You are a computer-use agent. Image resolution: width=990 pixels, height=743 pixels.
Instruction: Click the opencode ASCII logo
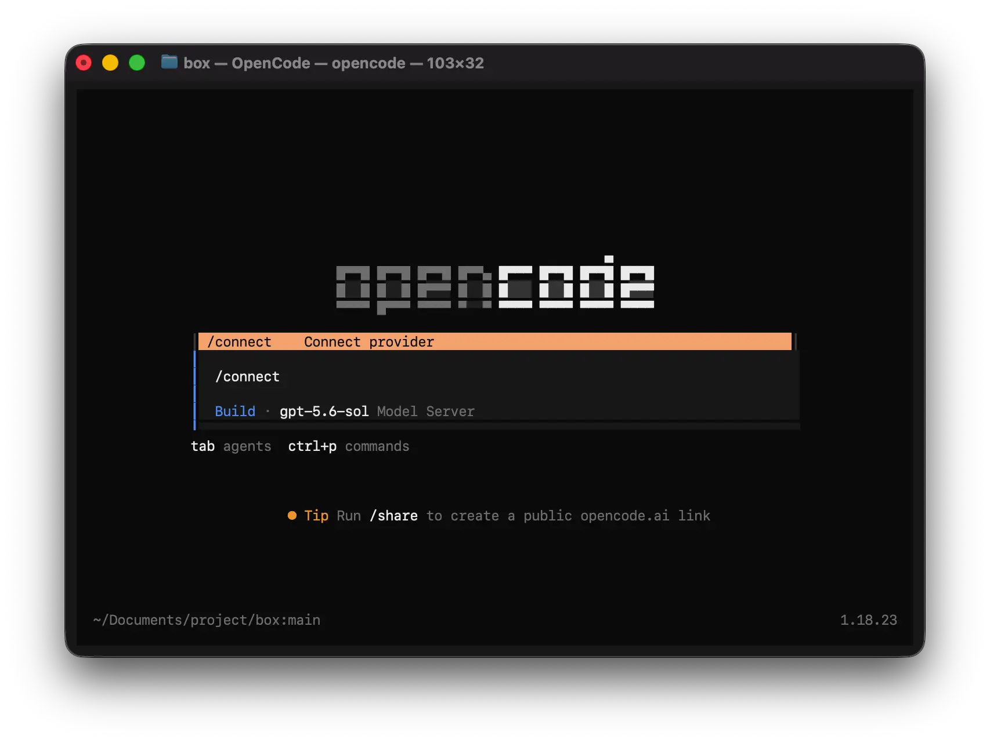[495, 285]
